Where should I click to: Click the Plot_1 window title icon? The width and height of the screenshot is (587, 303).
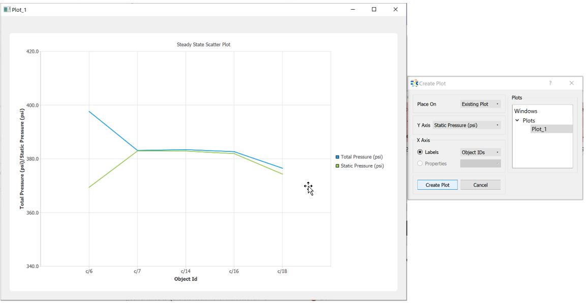coord(7,10)
